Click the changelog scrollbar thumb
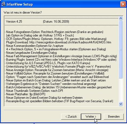This screenshot has width=127, height=124. coord(121,49)
